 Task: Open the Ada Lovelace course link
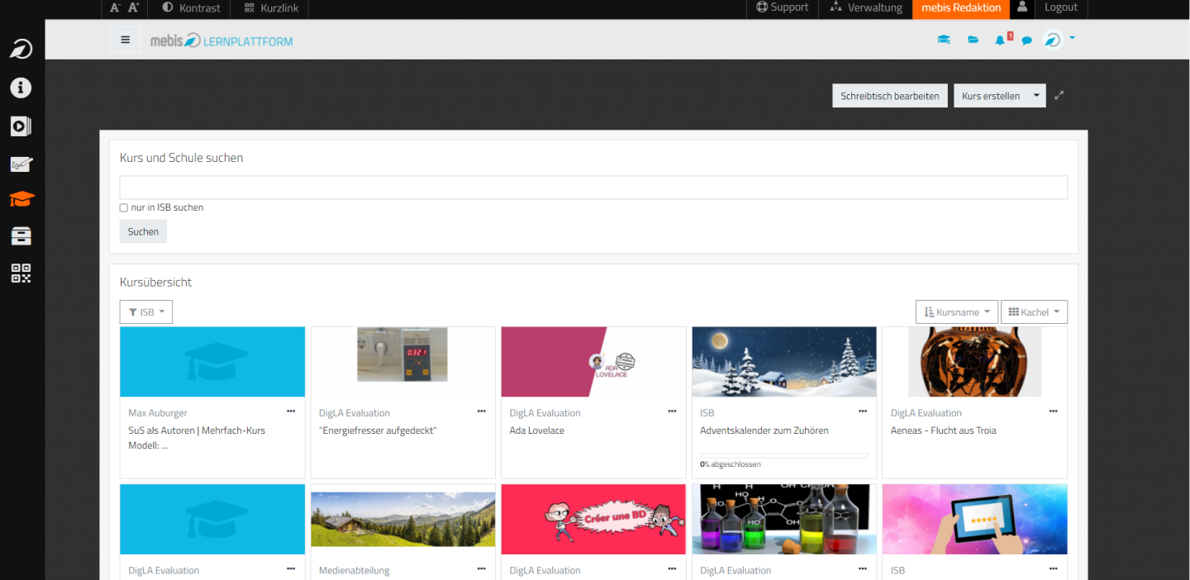(x=537, y=430)
